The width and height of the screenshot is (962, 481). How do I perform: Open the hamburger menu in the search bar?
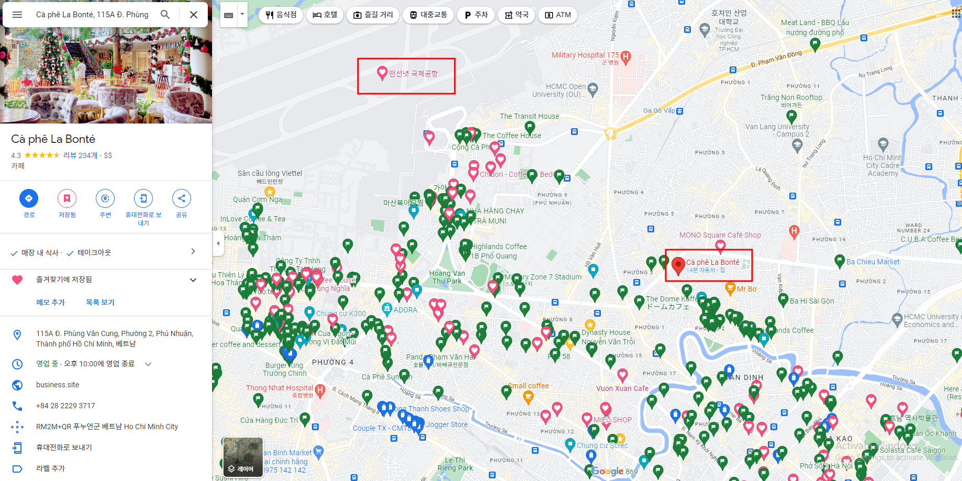[17, 15]
